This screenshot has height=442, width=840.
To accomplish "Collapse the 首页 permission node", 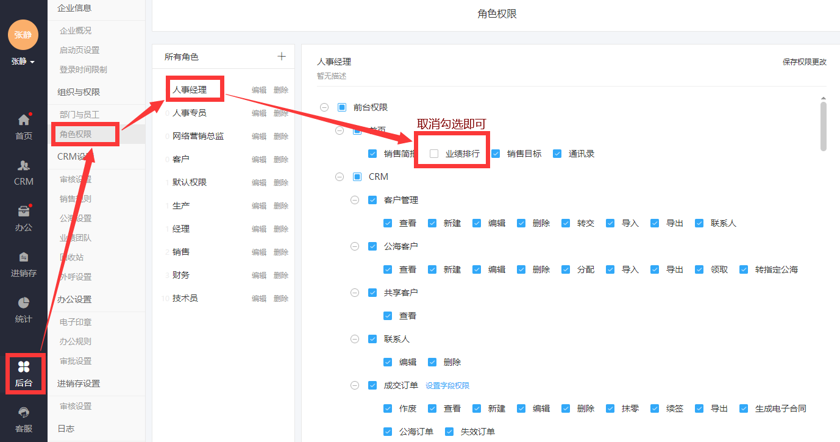I will coord(340,130).
